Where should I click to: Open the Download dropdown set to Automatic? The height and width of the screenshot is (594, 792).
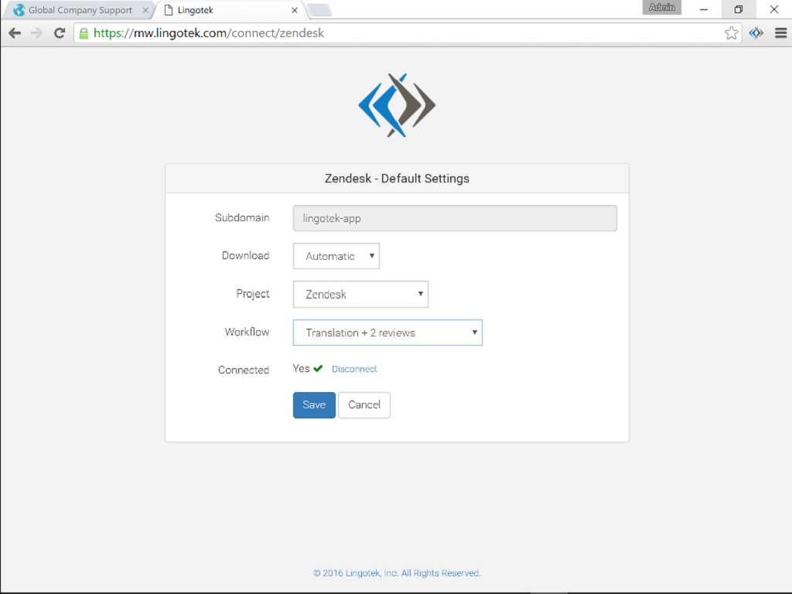[x=336, y=256]
